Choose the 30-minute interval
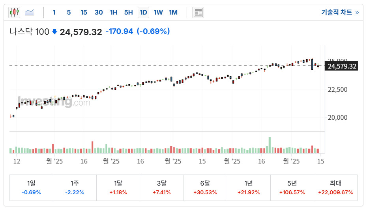Screen dimensions: 367x210 coord(99,12)
